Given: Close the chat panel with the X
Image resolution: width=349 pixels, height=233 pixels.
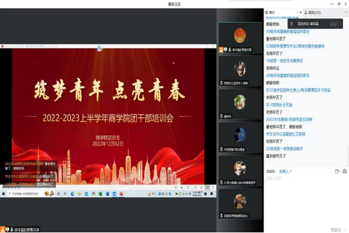Looking at the screenshot, I should (x=301, y=12).
